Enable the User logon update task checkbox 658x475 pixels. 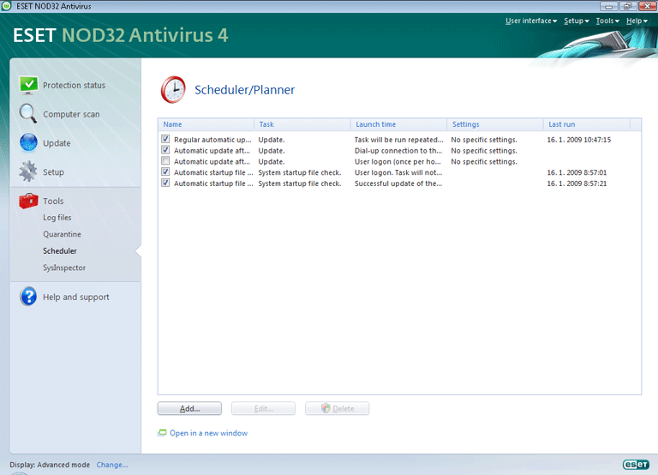tap(165, 161)
